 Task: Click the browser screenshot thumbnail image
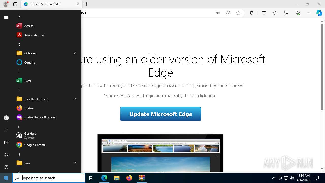point(160,153)
